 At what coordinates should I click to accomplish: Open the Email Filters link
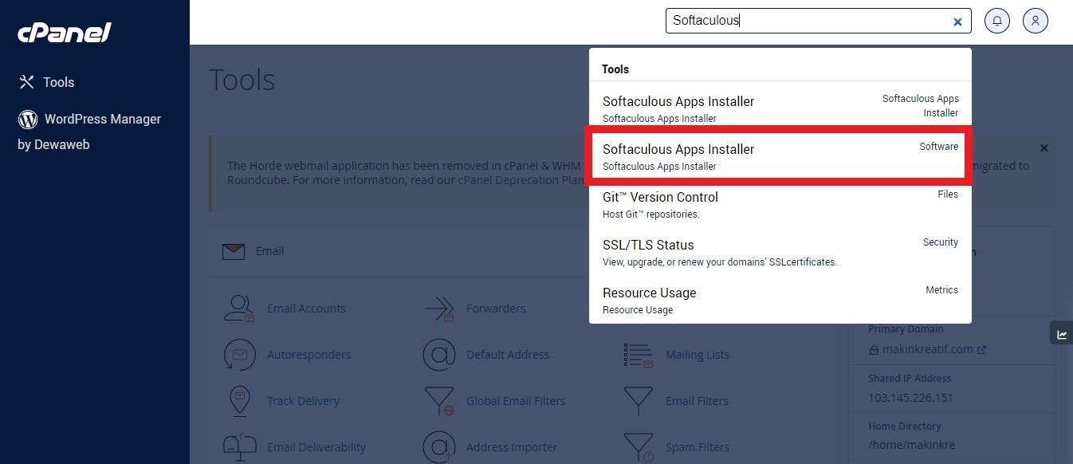697,401
